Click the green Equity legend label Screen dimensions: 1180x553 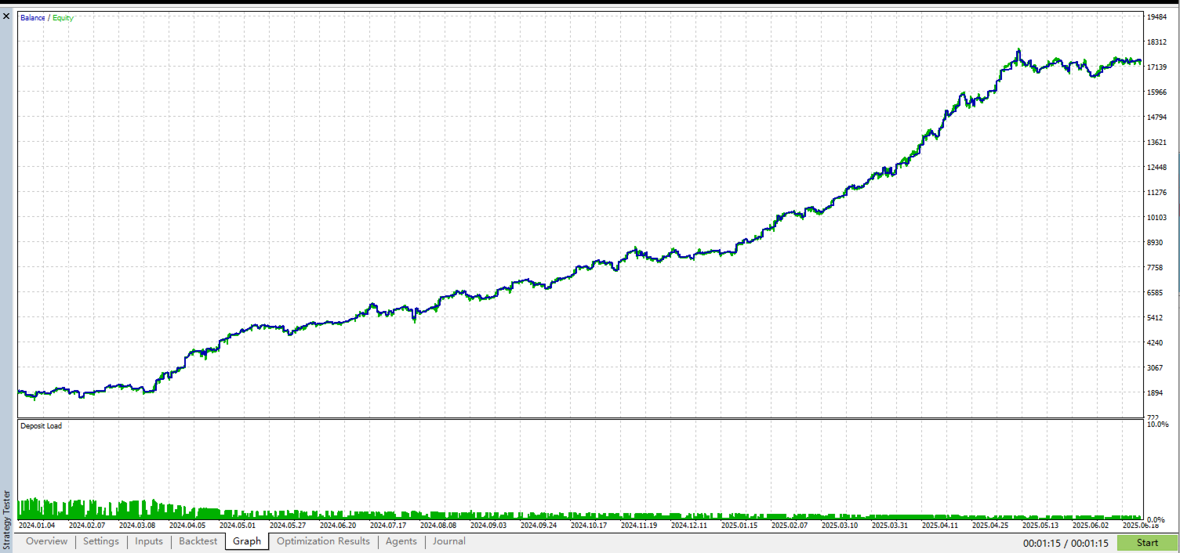63,17
